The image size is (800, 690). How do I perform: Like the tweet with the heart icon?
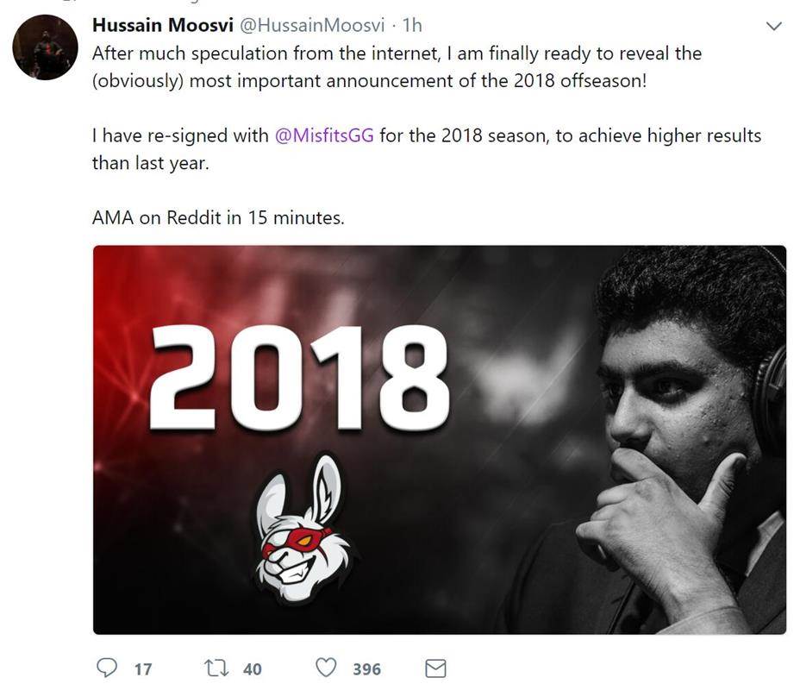(x=325, y=668)
